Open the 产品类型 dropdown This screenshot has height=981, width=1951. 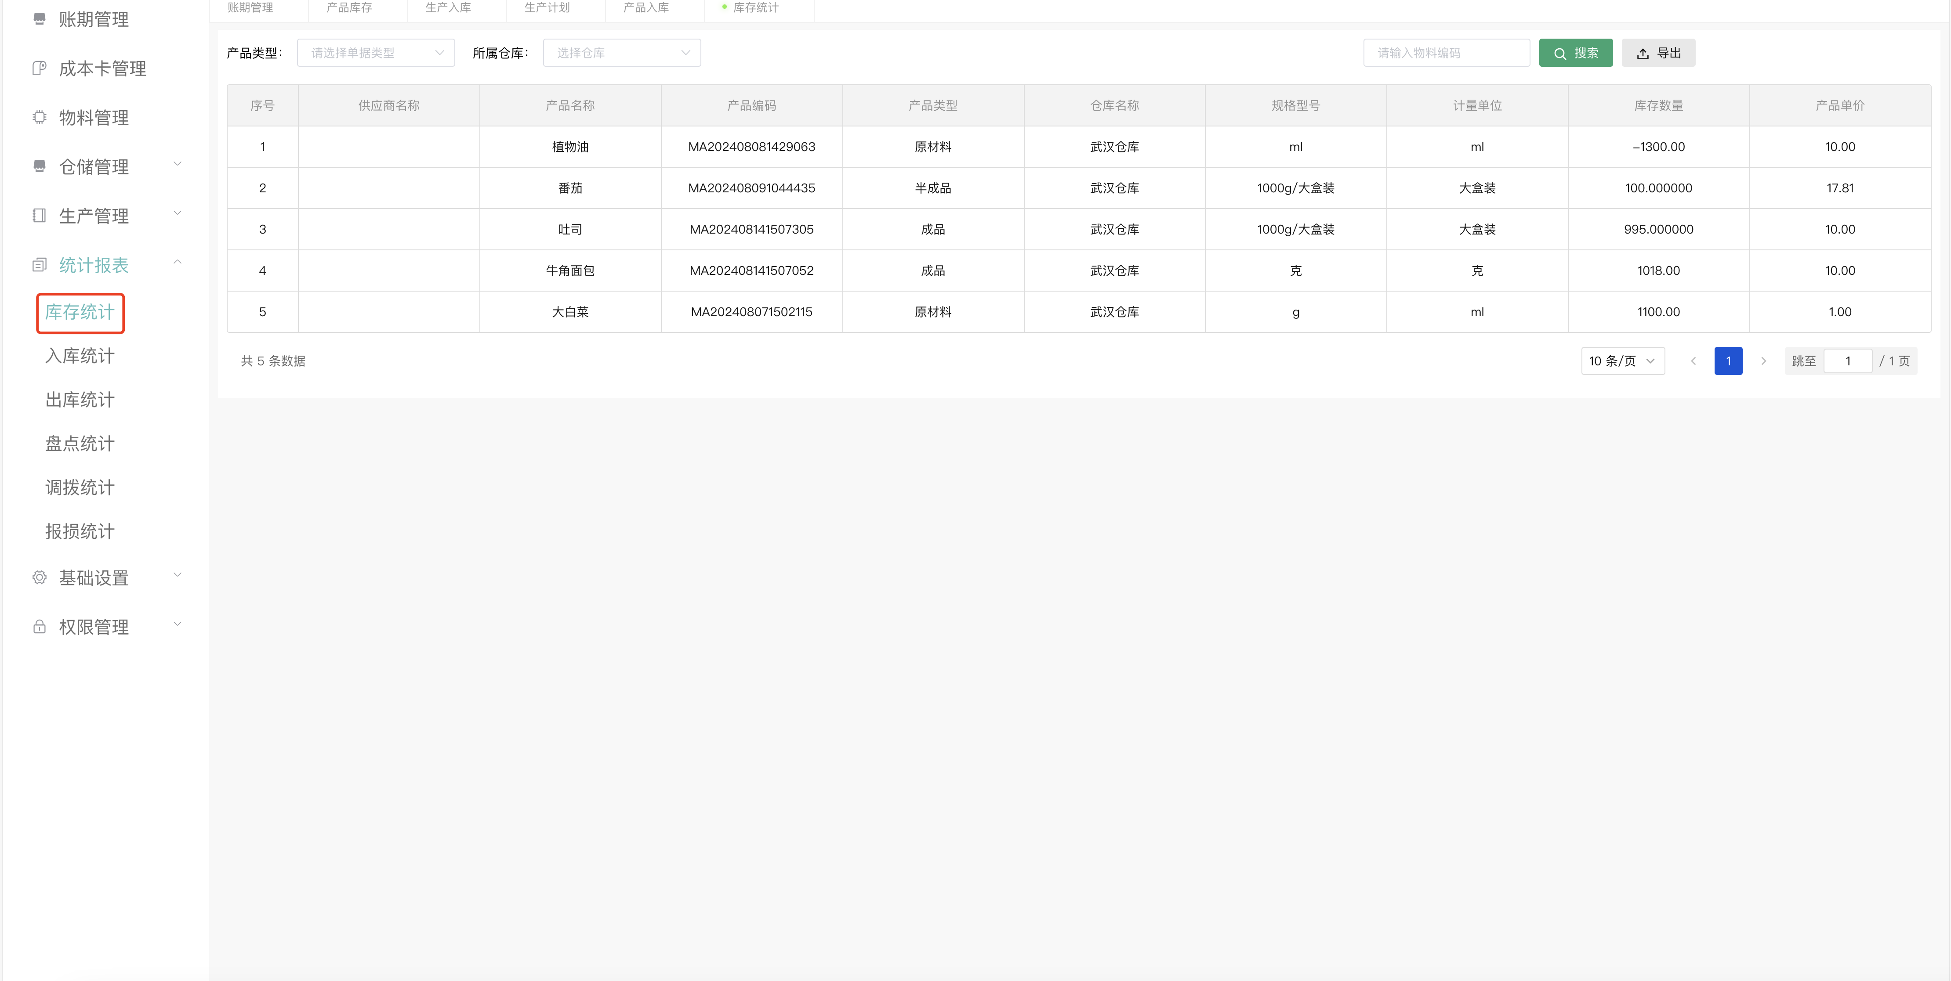coord(376,53)
